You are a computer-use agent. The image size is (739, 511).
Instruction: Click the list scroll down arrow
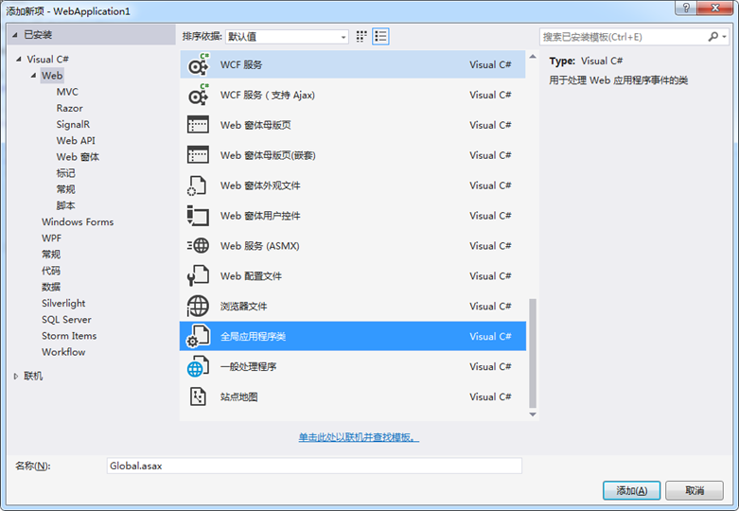click(x=533, y=414)
